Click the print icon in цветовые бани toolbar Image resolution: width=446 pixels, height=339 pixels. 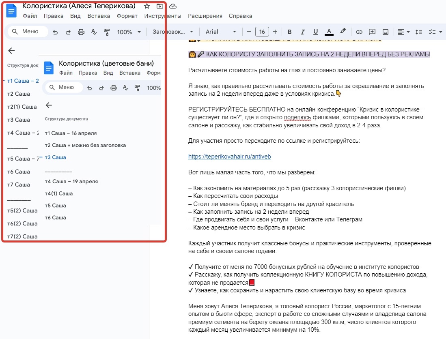click(x=114, y=88)
